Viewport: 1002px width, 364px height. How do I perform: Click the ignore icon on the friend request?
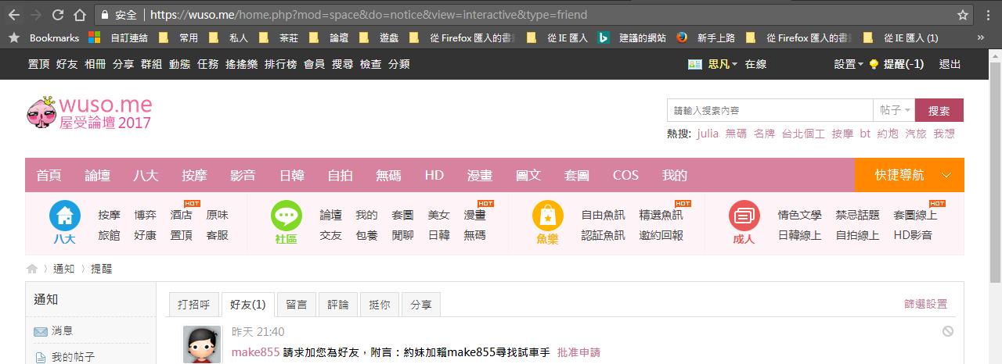pos(948,331)
